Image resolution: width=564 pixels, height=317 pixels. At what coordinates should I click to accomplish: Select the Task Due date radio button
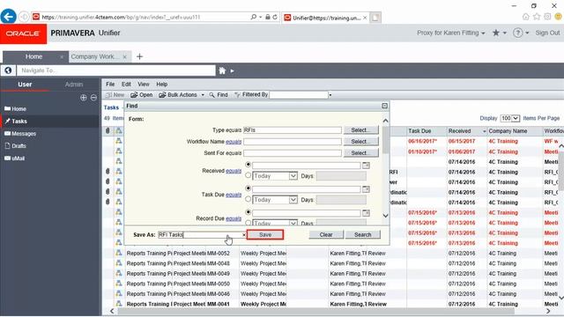pyautogui.click(x=248, y=188)
